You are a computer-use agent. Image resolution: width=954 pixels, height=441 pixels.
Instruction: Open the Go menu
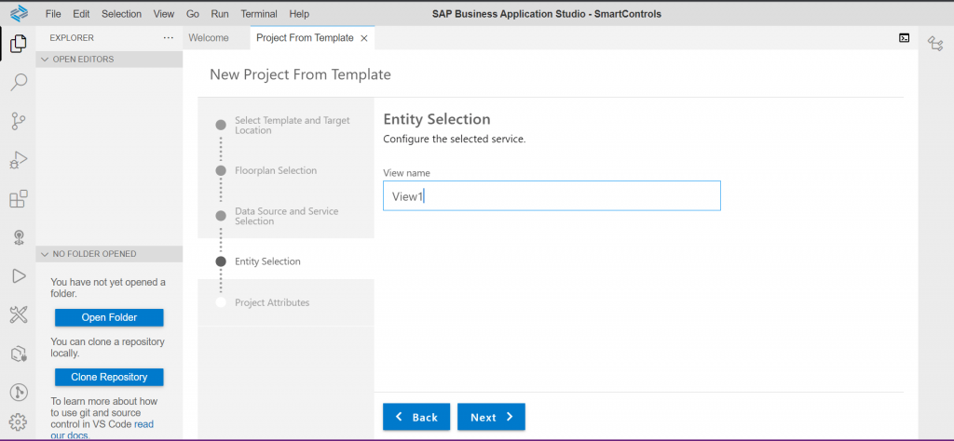pyautogui.click(x=193, y=13)
